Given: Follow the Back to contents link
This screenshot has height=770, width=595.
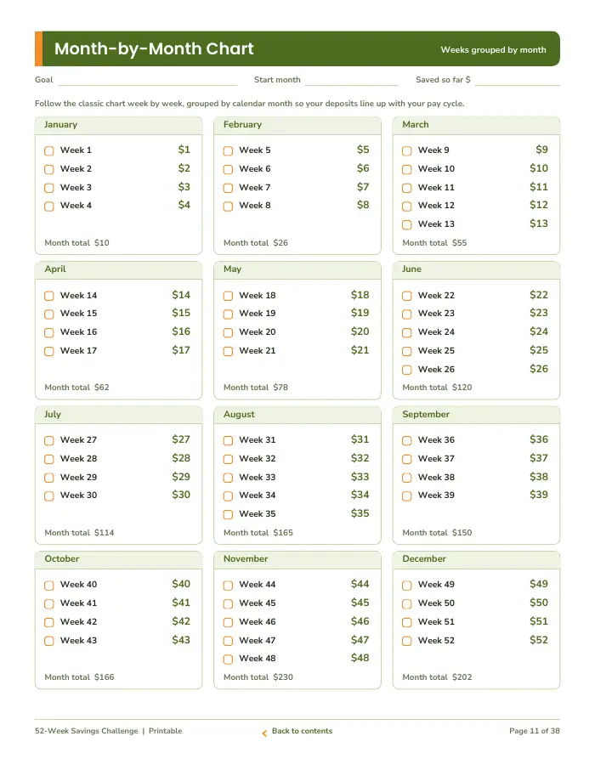Looking at the screenshot, I should point(302,731).
